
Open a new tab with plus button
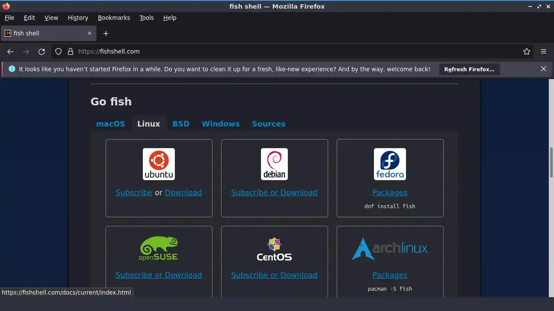point(106,33)
